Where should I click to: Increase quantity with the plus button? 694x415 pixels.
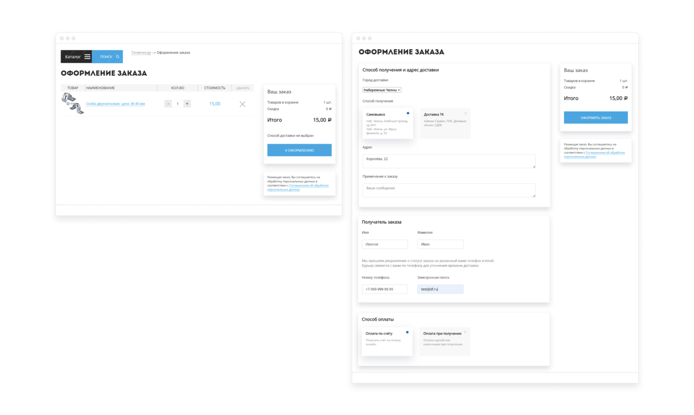tap(187, 104)
